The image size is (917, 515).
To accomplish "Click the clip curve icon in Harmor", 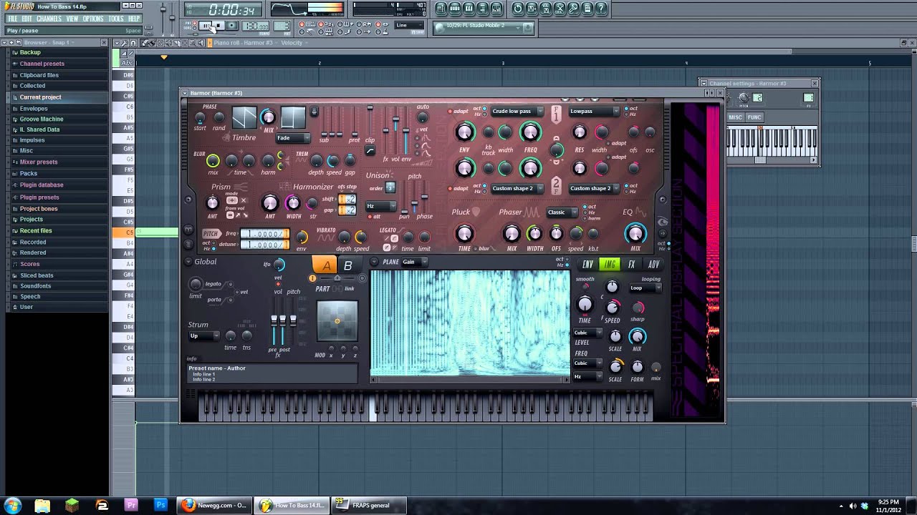I will click(x=370, y=151).
